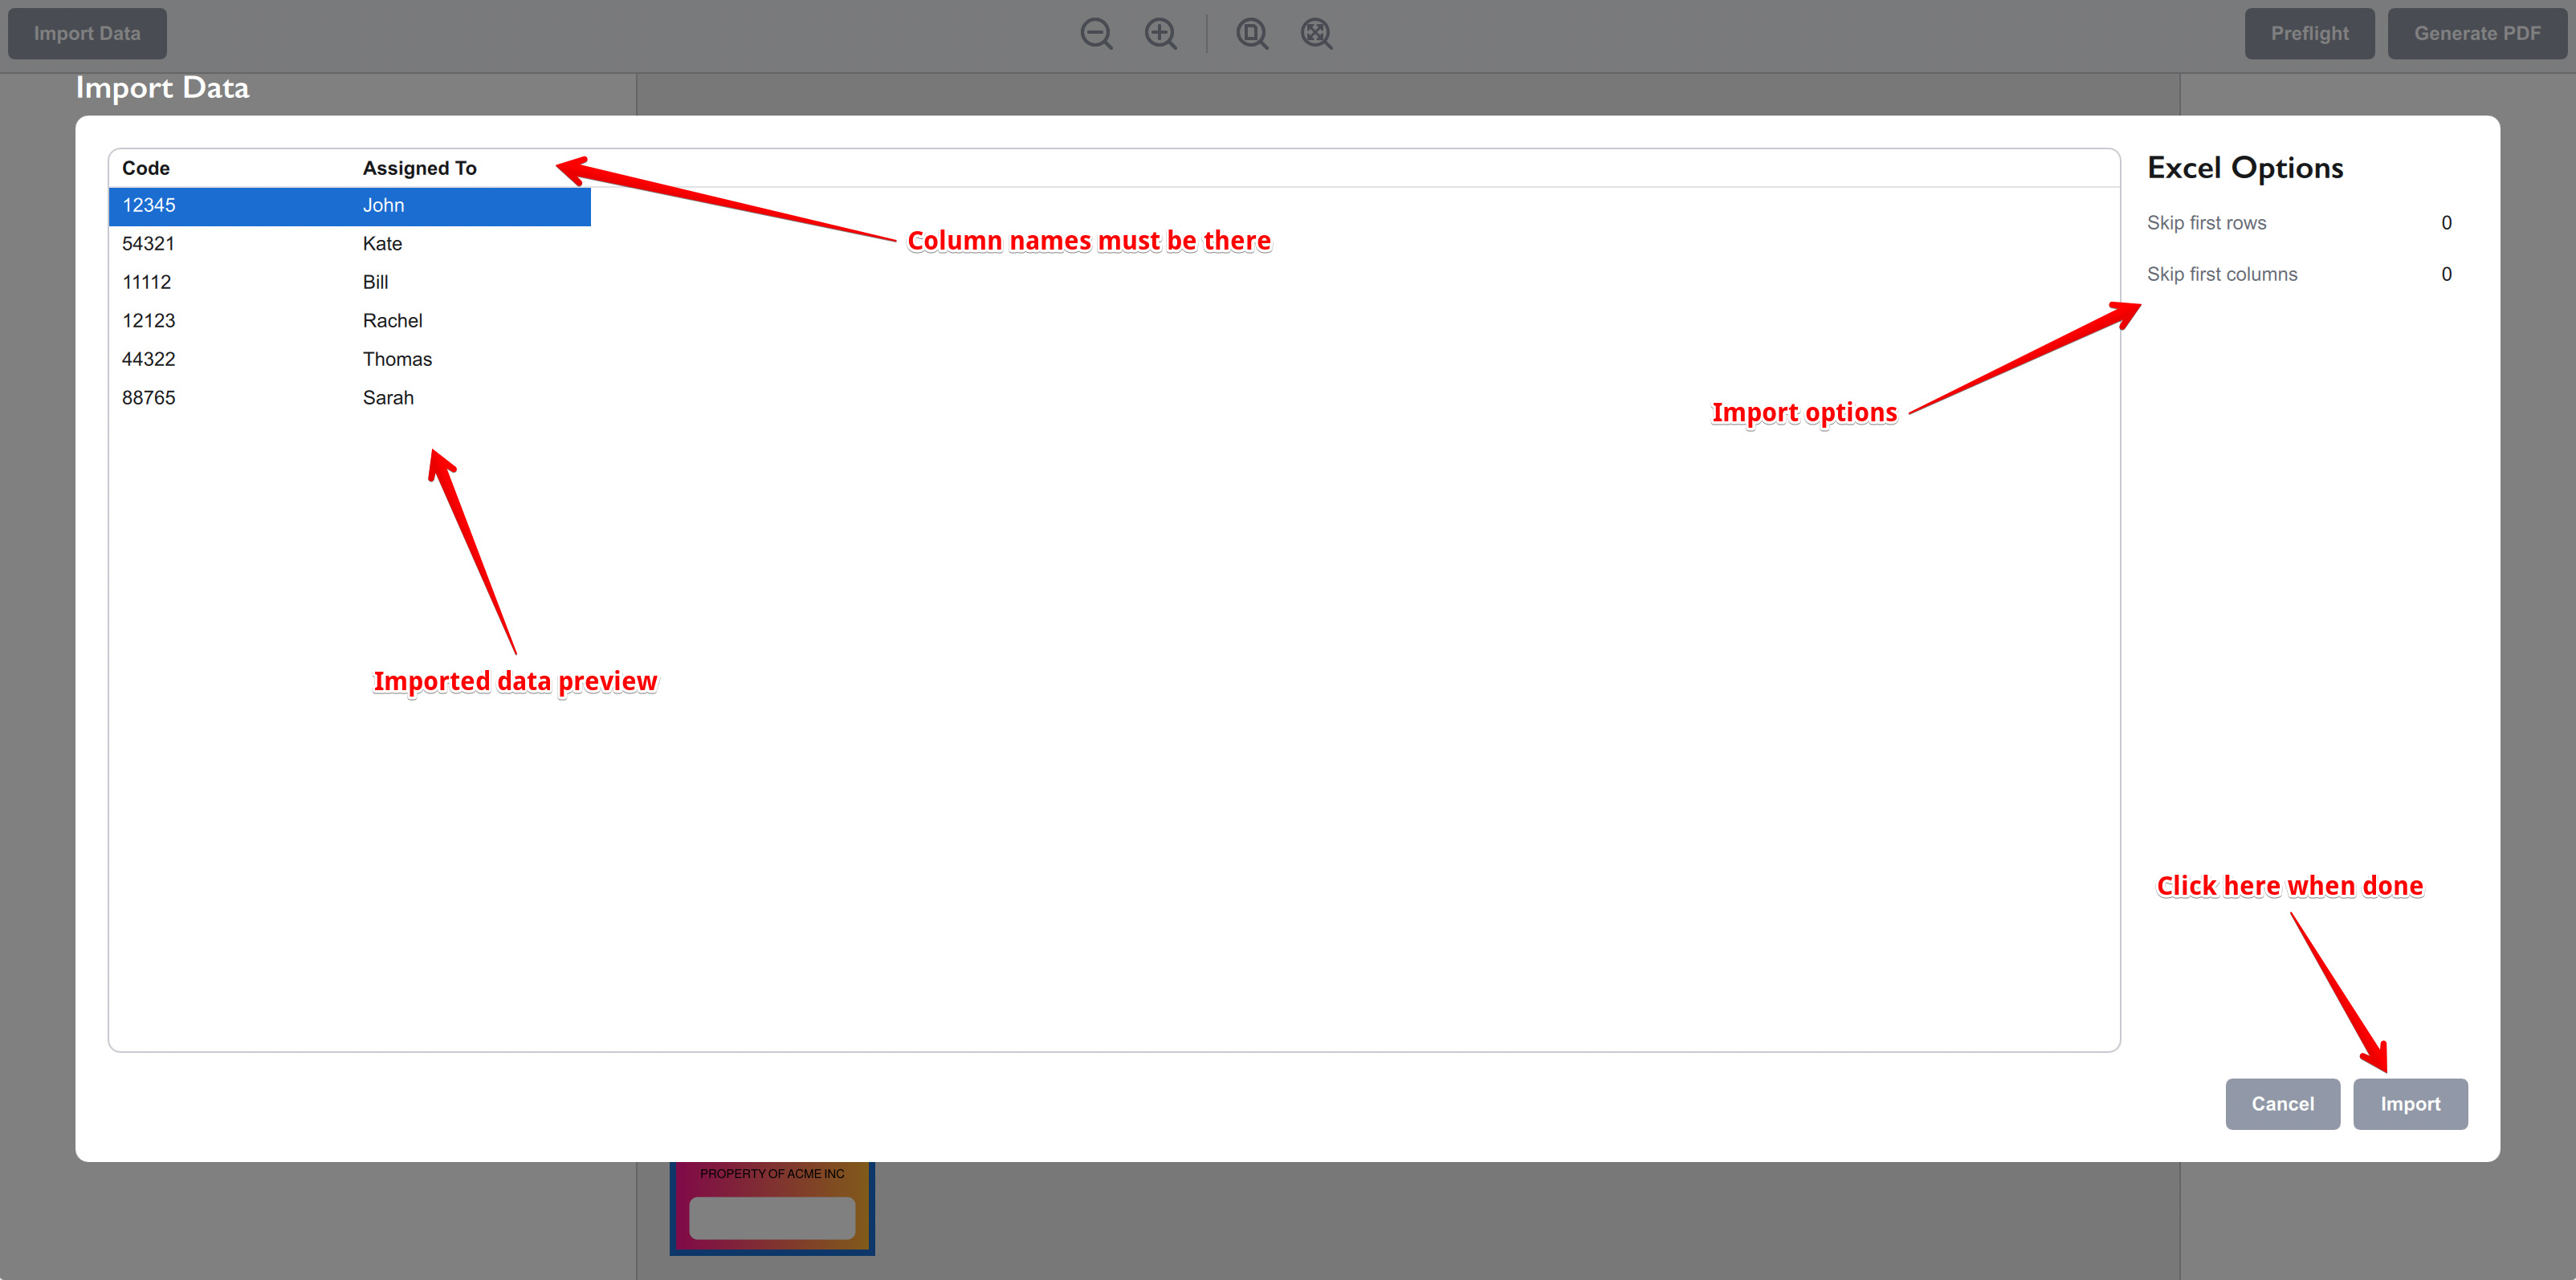
Task: Cancel the import dialog
Action: tap(2282, 1104)
